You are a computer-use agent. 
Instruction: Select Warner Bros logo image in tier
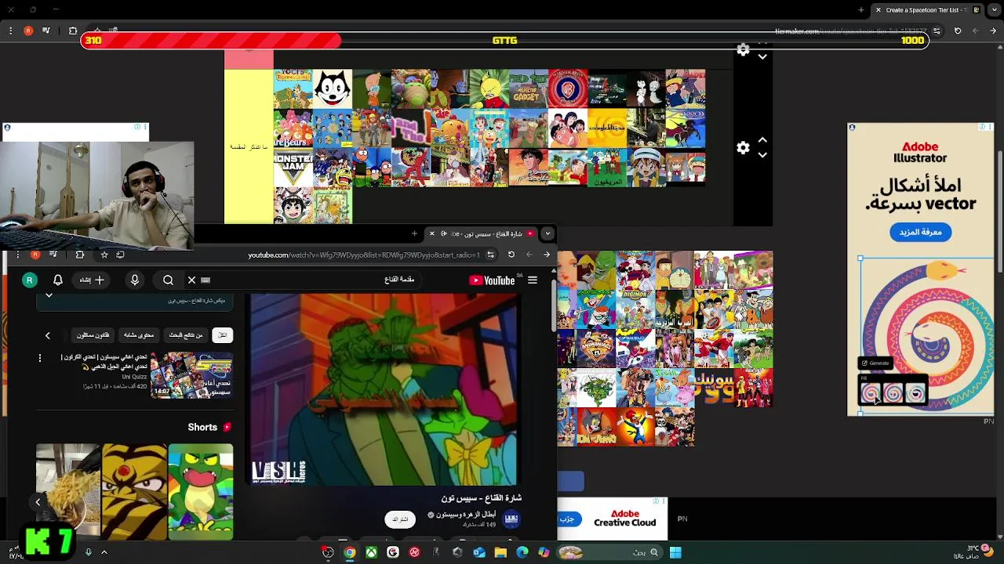click(x=568, y=89)
